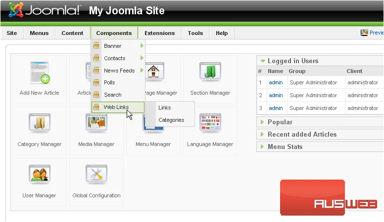The image size is (384, 222).
Task: Choose Categories in Web Links submenu
Action: 171,120
